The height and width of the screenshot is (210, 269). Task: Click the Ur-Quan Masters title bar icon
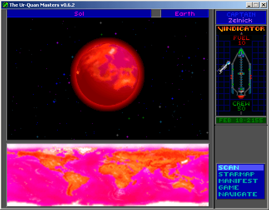[x=5, y=5]
